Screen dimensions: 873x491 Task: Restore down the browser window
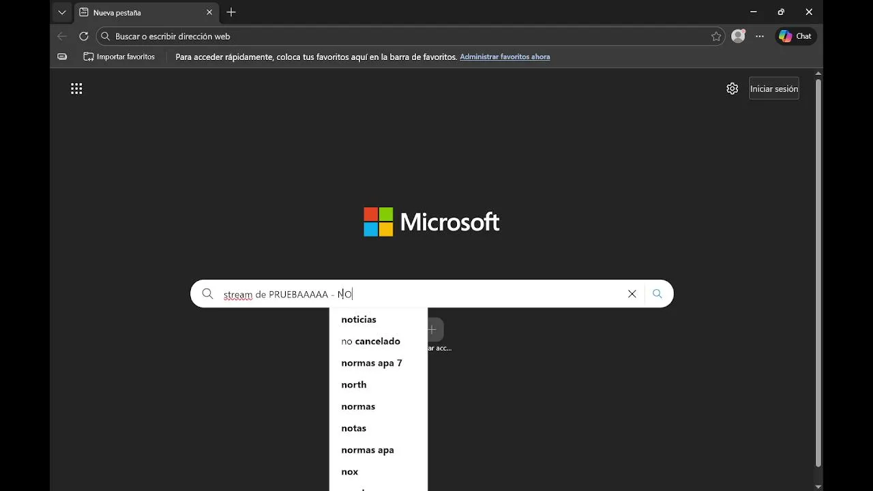coord(781,12)
